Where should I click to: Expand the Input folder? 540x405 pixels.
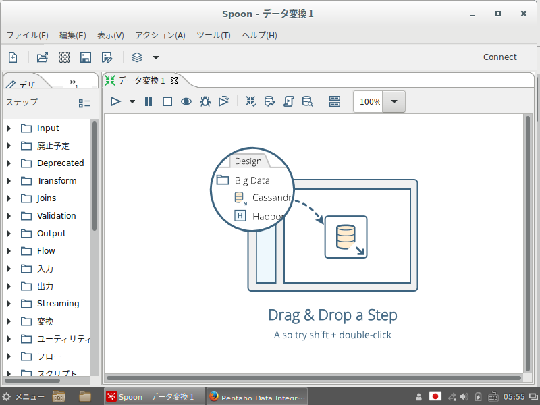click(8, 128)
